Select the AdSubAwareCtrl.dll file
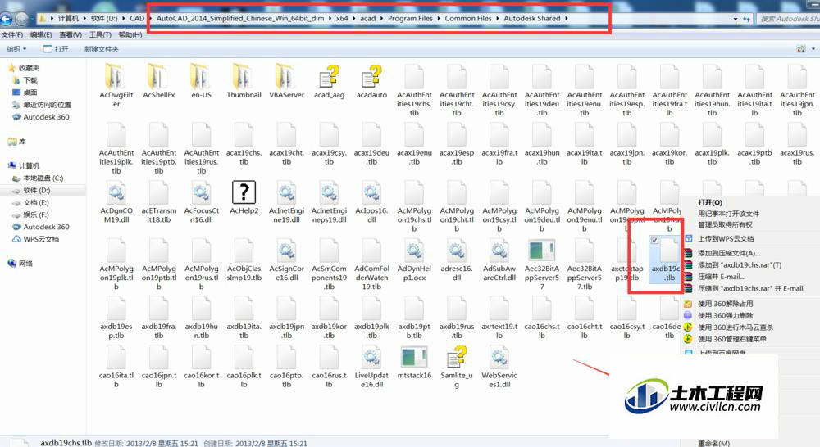820x447 pixels. pyautogui.click(x=499, y=260)
